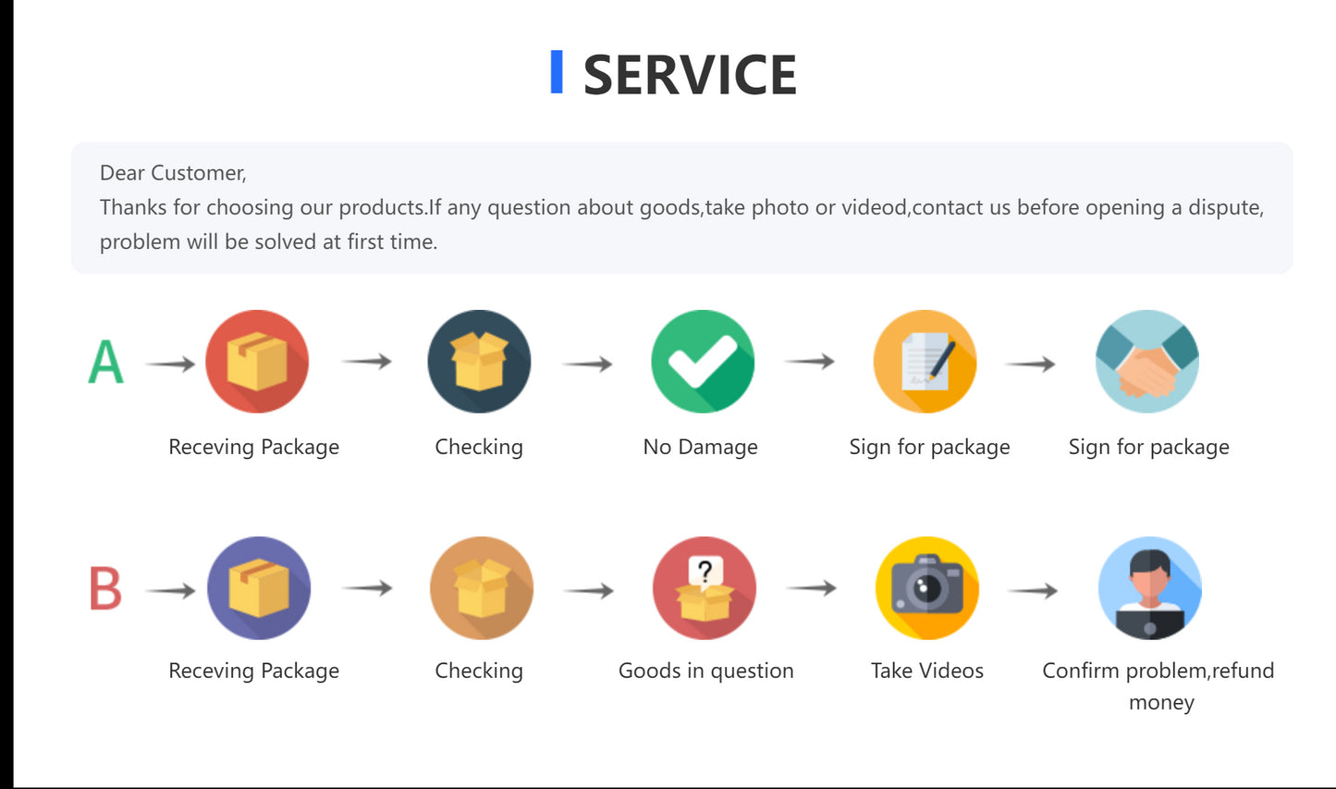Select the purple package icon in row B
Viewport: 1336px width, 789px height.
pyautogui.click(x=259, y=588)
